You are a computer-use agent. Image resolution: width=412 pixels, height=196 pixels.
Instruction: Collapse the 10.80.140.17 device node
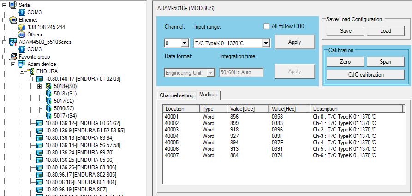pos(31,79)
